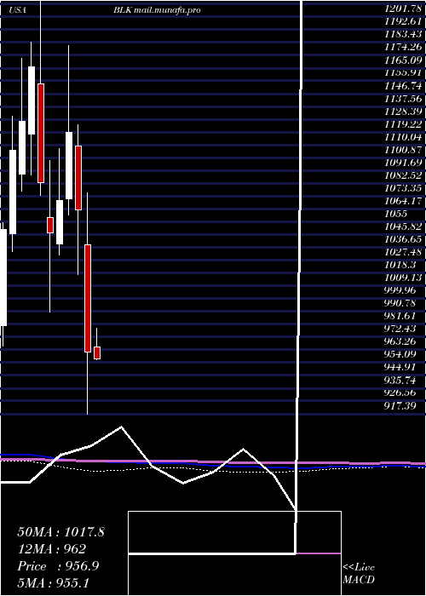Select the 1027.48 price axis label
Image resolution: width=426 pixels, height=596 pixels.
click(x=404, y=252)
